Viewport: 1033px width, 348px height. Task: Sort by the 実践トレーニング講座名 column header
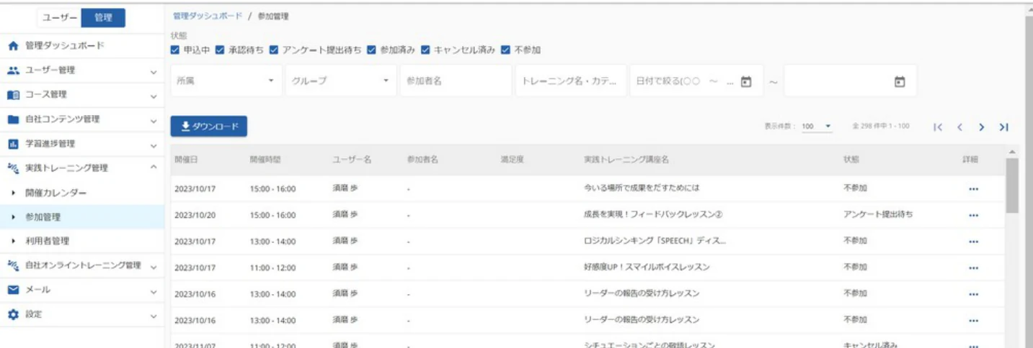pos(626,160)
